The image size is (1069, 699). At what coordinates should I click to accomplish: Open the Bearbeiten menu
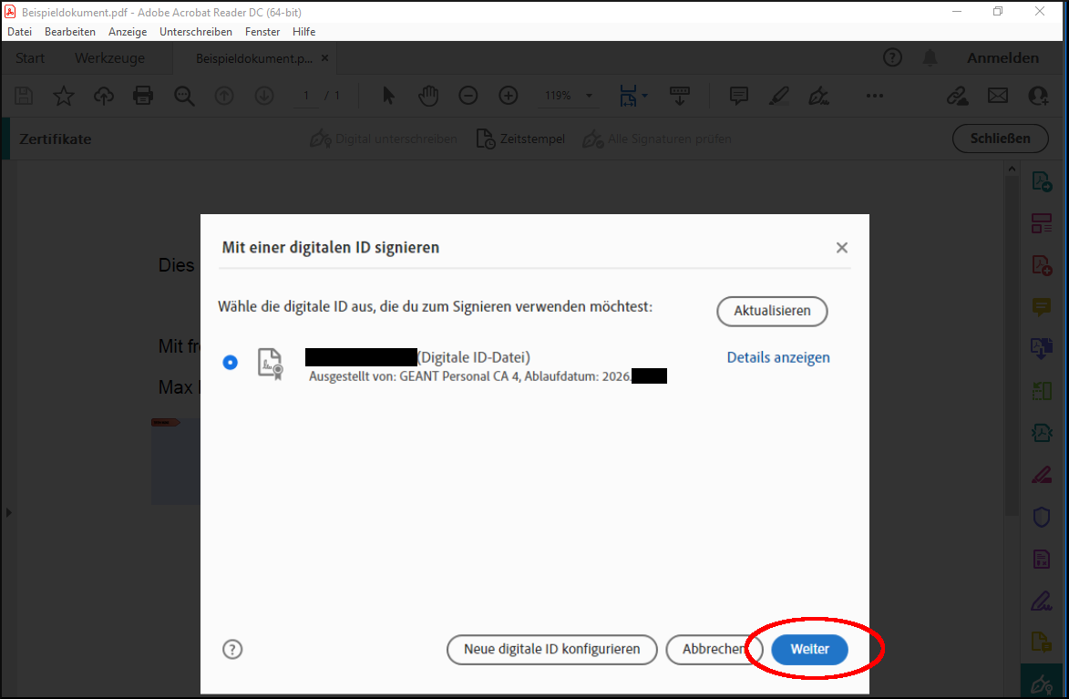pyautogui.click(x=70, y=32)
